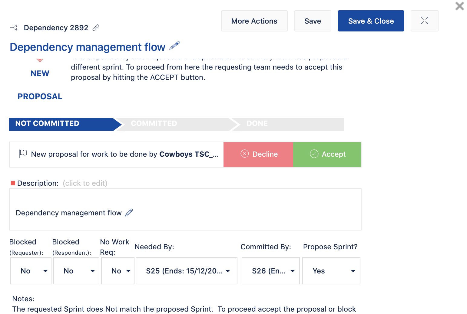Expand the Committed By sprint selector
The height and width of the screenshot is (314, 467).
[270, 271]
